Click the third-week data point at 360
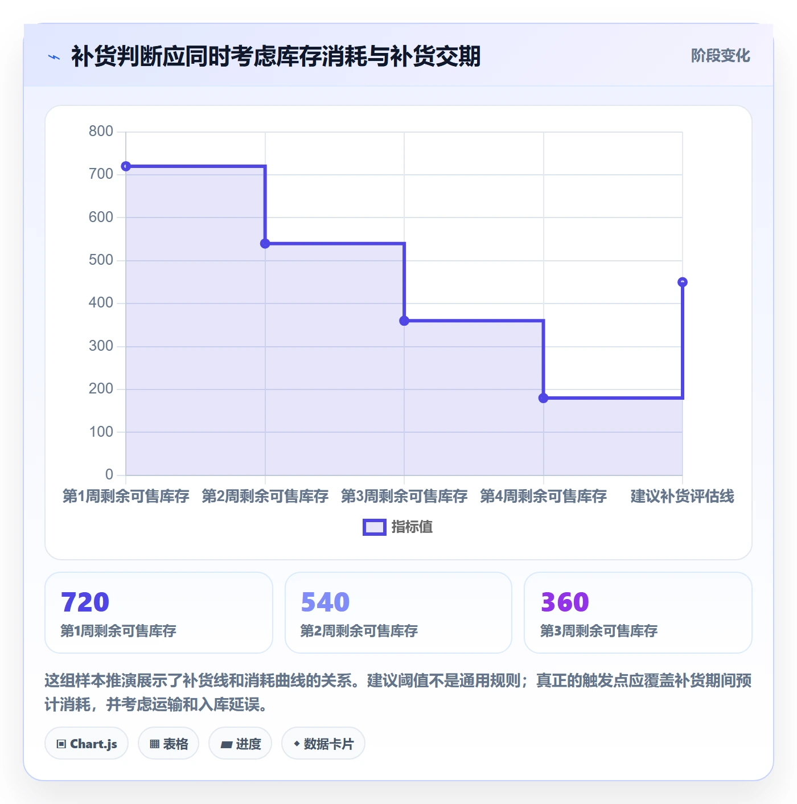 pyautogui.click(x=404, y=321)
